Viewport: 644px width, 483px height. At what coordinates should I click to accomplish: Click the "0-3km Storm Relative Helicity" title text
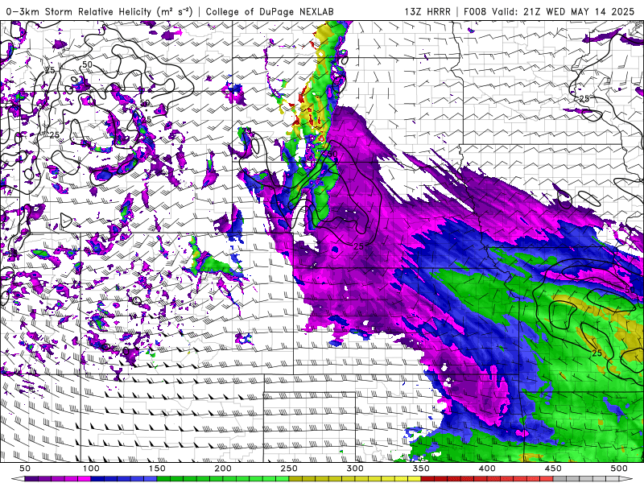pyautogui.click(x=79, y=11)
